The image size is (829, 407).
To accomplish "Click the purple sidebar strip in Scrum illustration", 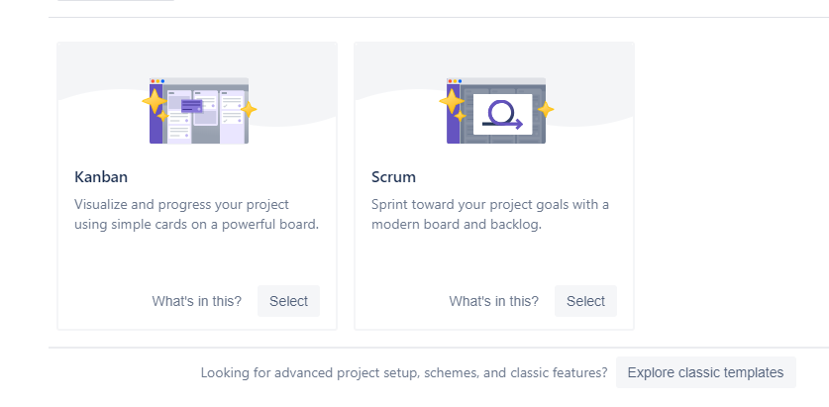I will (x=453, y=114).
